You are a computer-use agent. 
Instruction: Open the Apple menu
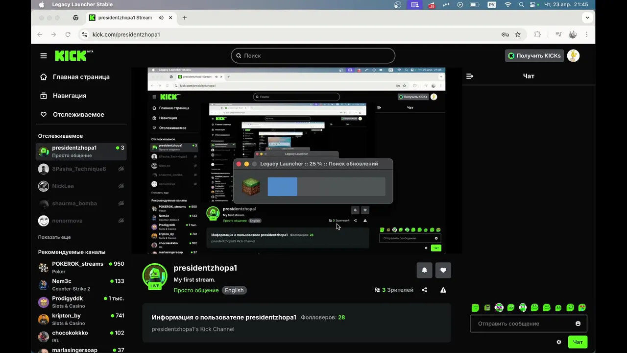42,5
